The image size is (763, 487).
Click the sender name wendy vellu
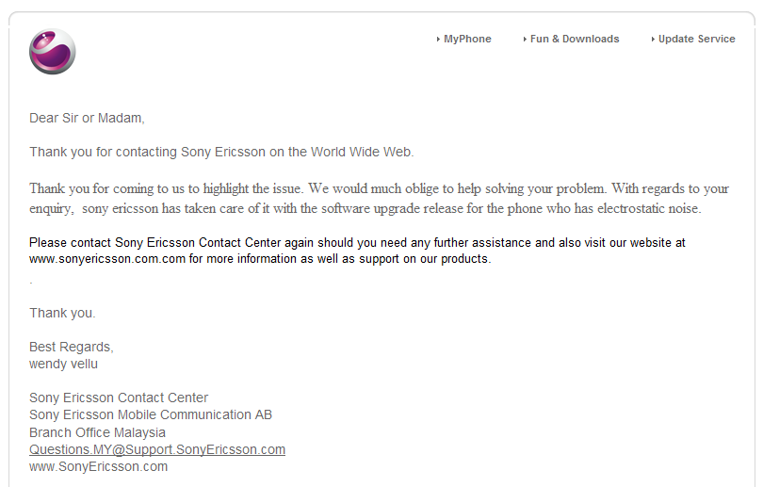[63, 364]
